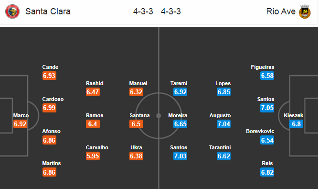Click Ukra's 6.38 rating badge
Viewport: 318px width, 189px height.
(x=136, y=156)
